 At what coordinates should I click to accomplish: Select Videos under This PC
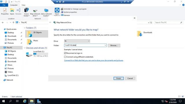(x=10, y=72)
